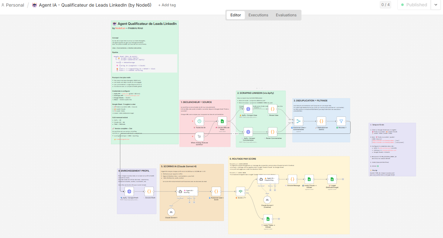Open the 'Lire les URLs de Posts' Google Sheets node
This screenshot has width=443, height=238.
(x=222, y=121)
